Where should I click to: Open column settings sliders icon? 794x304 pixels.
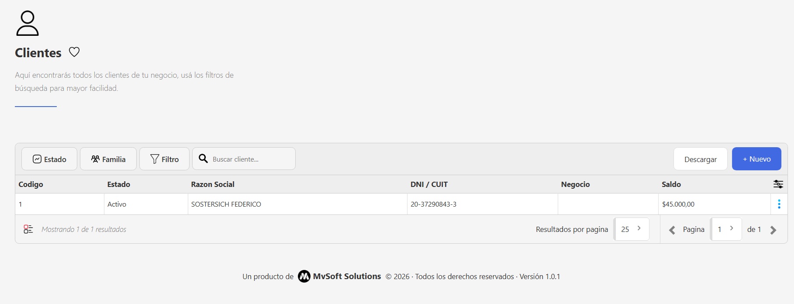coord(778,184)
